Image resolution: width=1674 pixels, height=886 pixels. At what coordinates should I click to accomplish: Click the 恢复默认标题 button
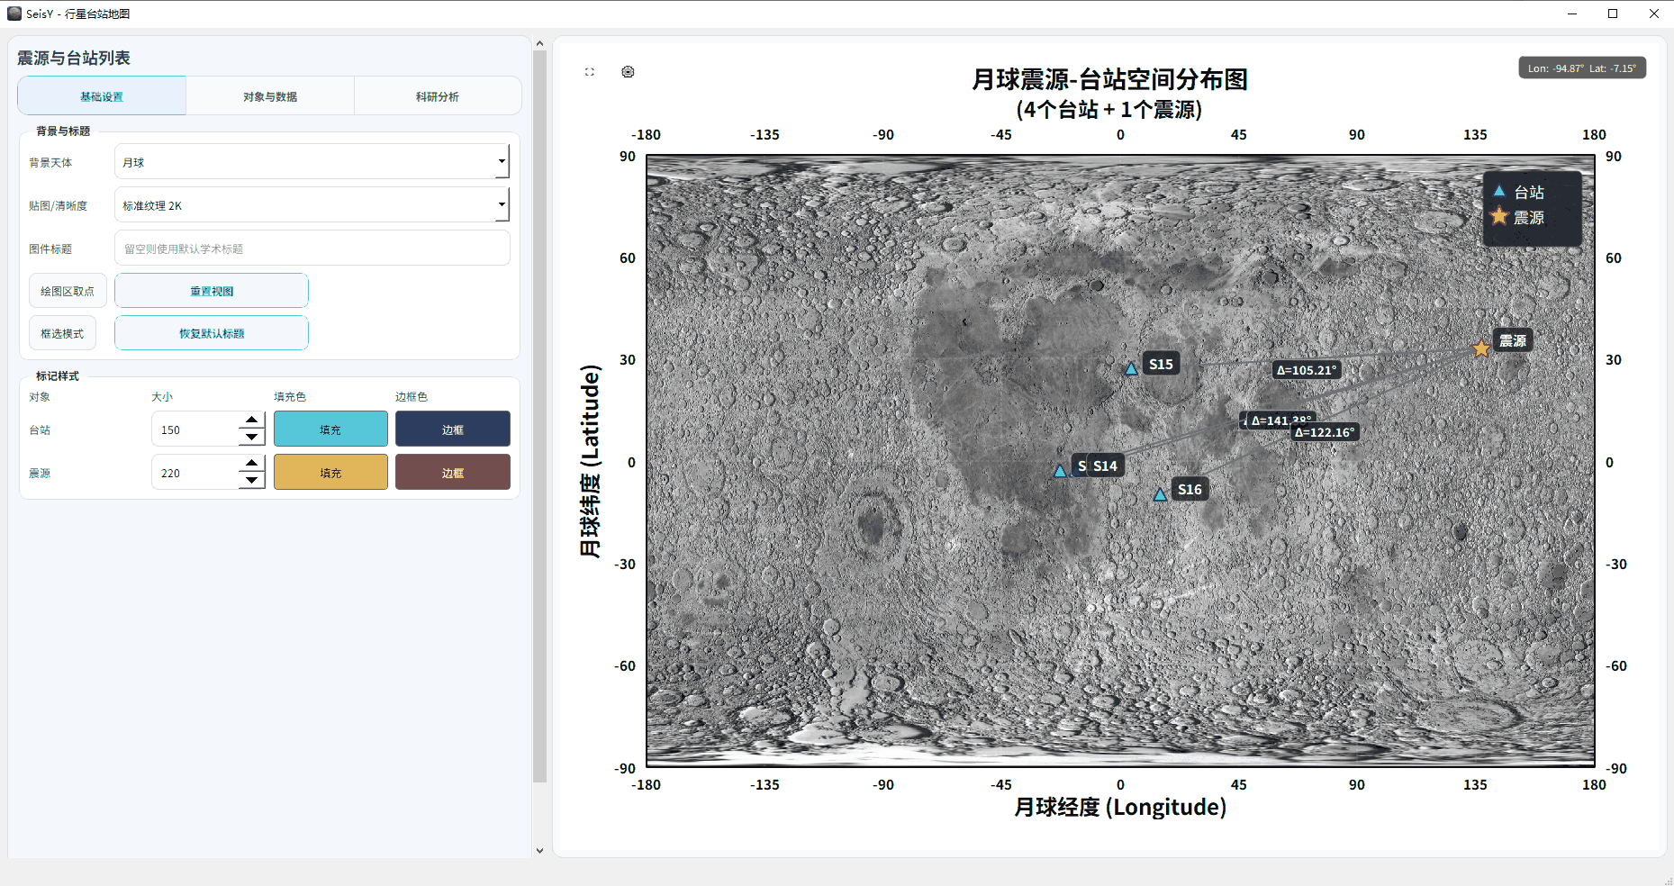pyautogui.click(x=212, y=333)
